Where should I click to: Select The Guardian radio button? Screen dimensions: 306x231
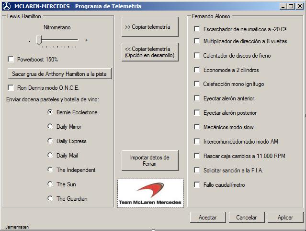point(50,198)
